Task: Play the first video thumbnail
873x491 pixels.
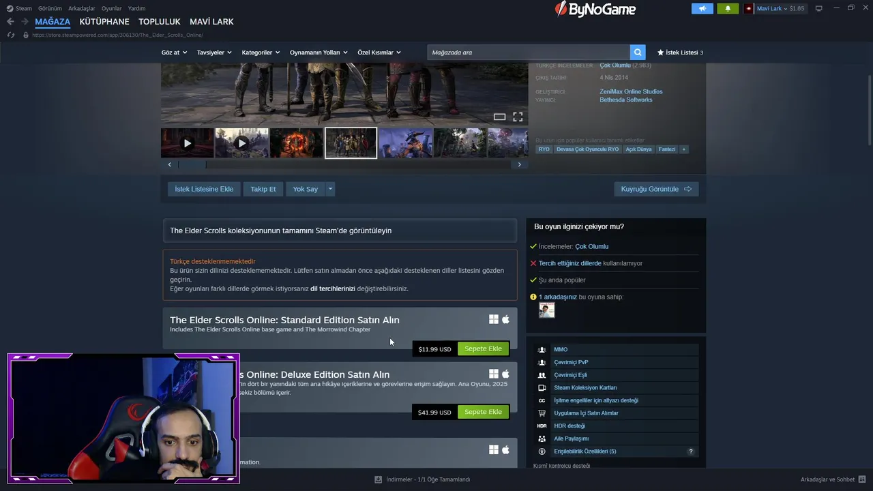Action: tap(187, 143)
